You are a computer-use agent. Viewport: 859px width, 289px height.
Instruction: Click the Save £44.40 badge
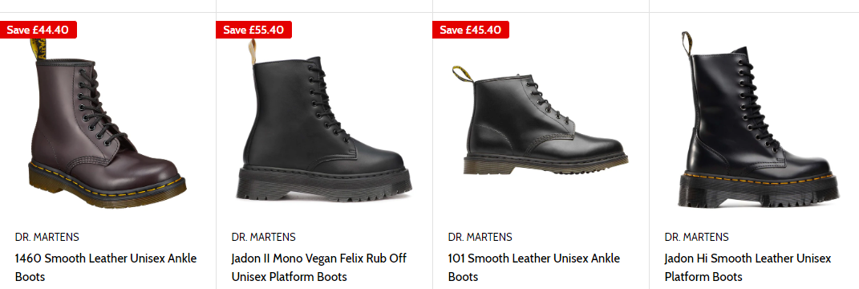coord(38,30)
